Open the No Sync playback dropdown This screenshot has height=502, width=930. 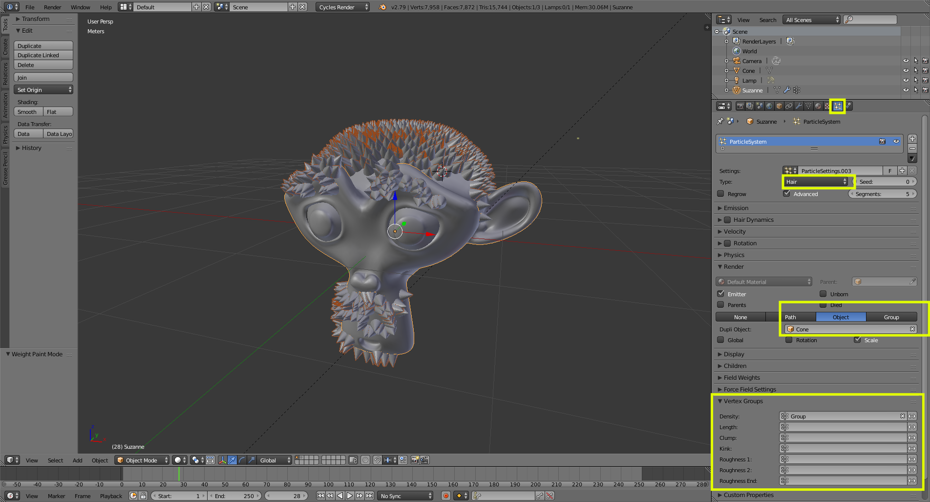coord(406,496)
